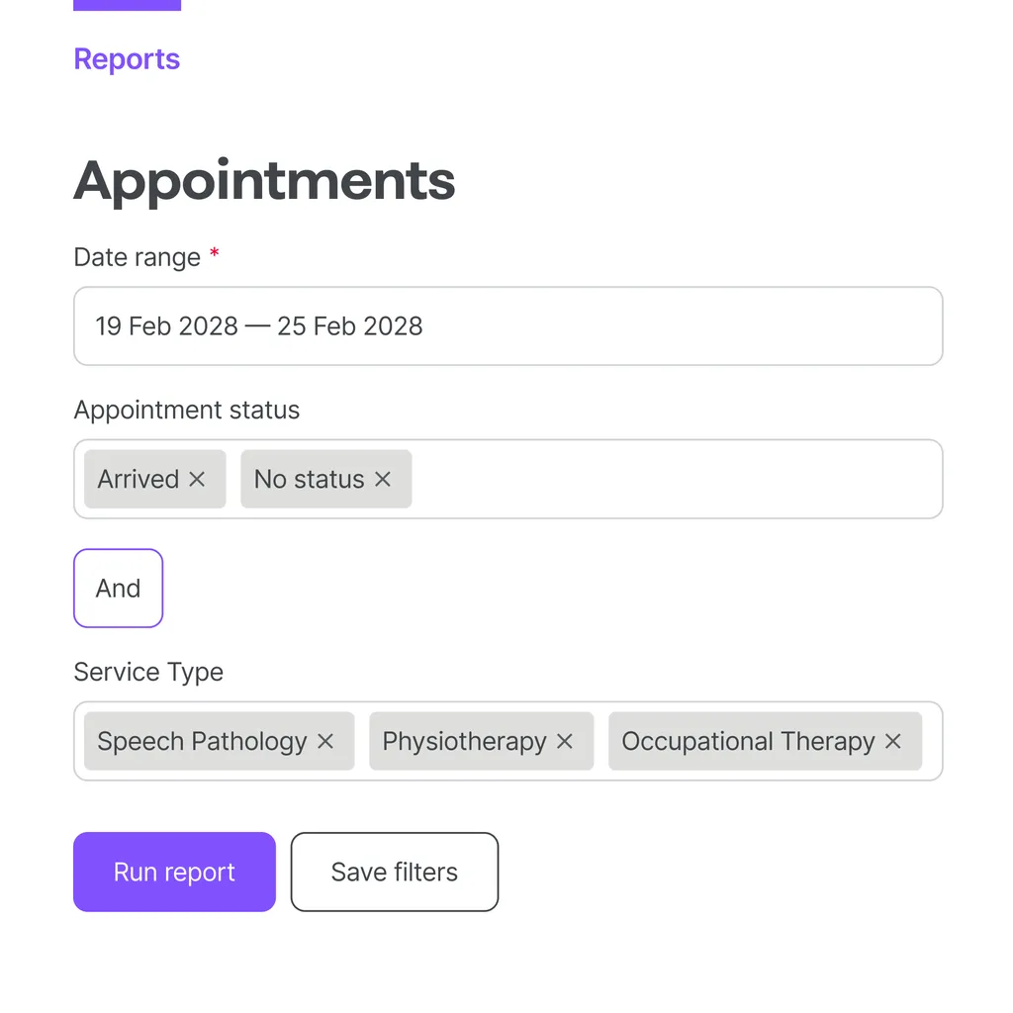Remove the Arrived status filter
The image size is (1013, 1013).
197,480
